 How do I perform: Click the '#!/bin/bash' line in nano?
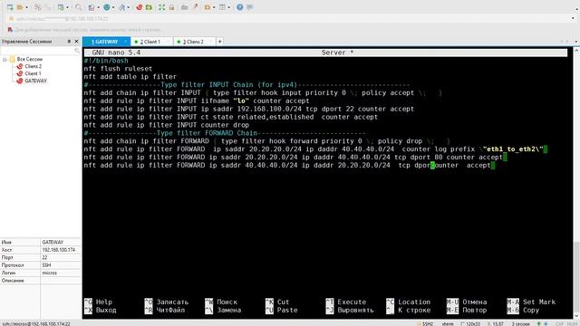pyautogui.click(x=106, y=61)
